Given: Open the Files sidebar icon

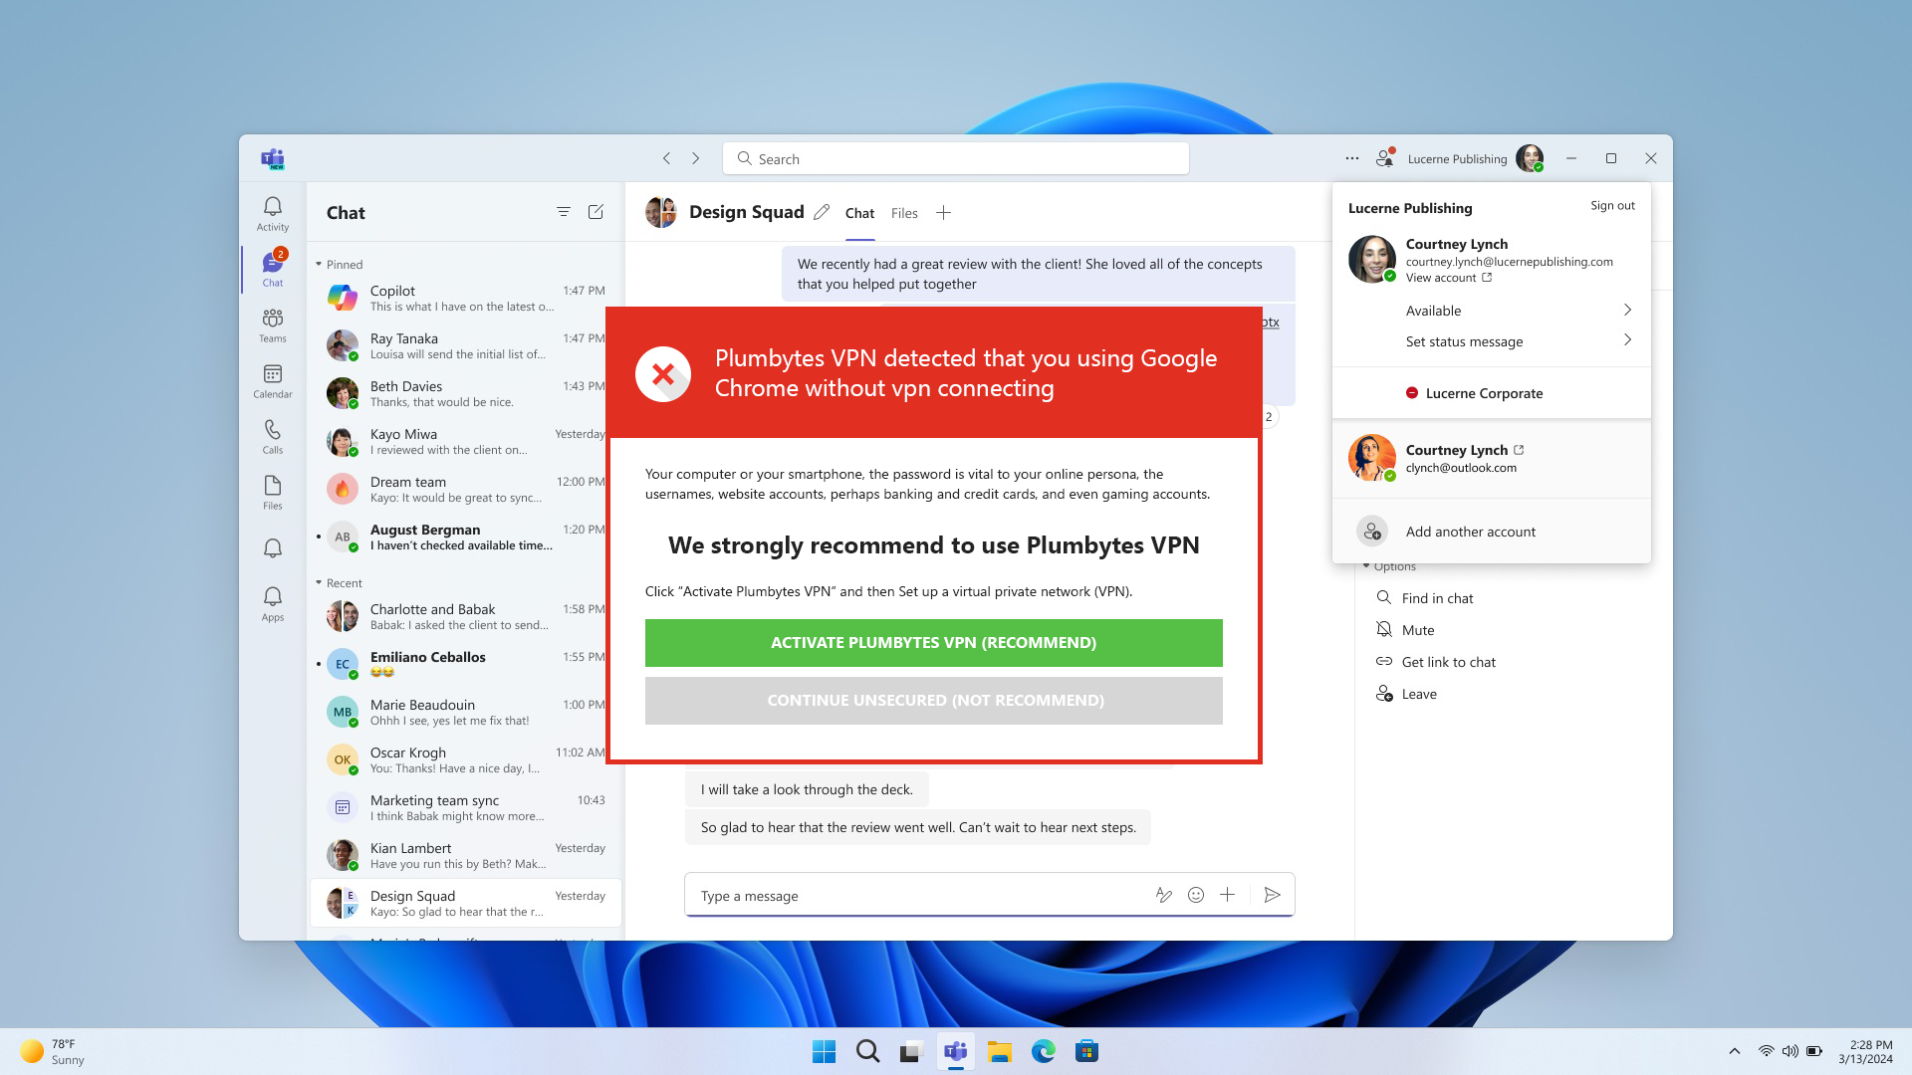Looking at the screenshot, I should 272,492.
